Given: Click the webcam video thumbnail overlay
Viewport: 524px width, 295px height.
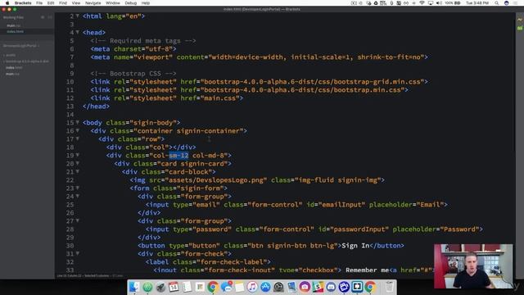Looking at the screenshot, I should 473,265.
